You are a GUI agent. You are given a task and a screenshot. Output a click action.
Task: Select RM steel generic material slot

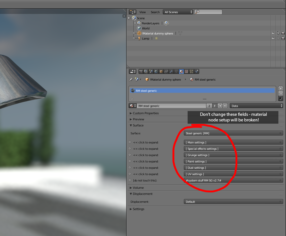pos(202,90)
